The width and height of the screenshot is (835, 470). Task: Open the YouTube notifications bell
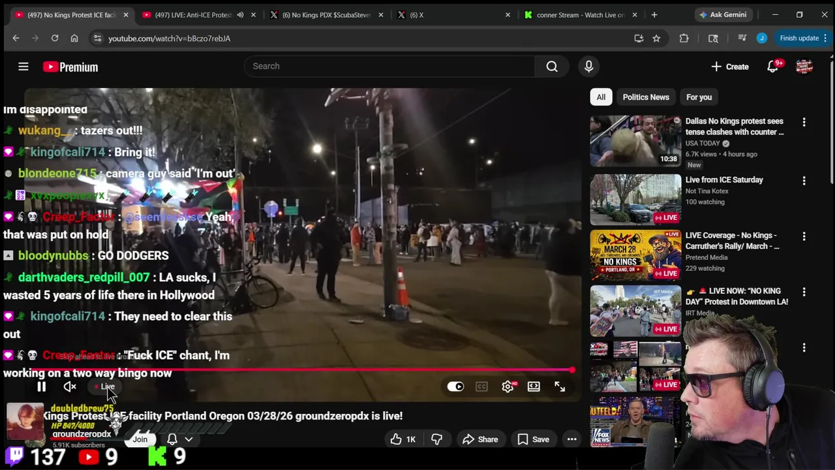pos(773,67)
